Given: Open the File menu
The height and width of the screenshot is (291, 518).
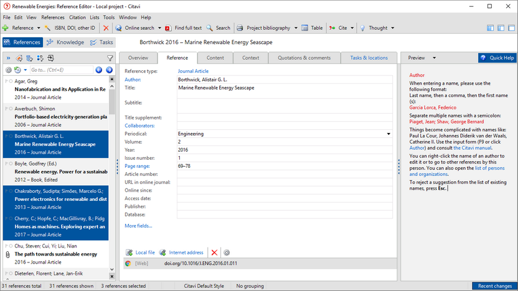Looking at the screenshot, I should [x=7, y=17].
